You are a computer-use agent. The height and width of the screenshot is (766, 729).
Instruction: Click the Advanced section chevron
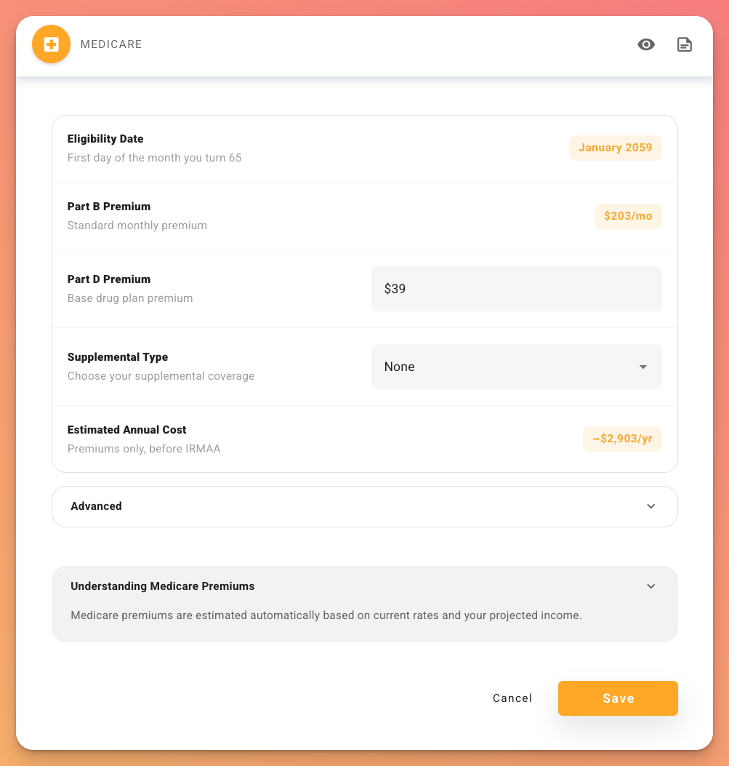pos(651,506)
